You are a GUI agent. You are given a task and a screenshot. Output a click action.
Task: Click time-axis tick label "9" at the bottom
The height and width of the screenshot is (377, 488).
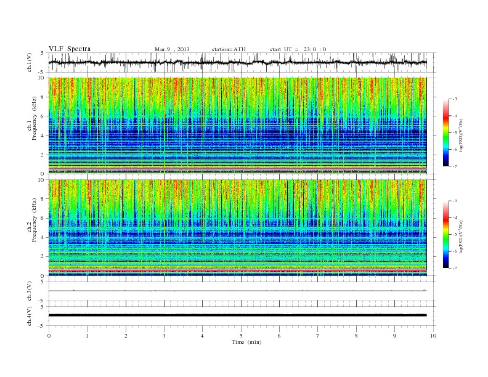pyautogui.click(x=394, y=336)
